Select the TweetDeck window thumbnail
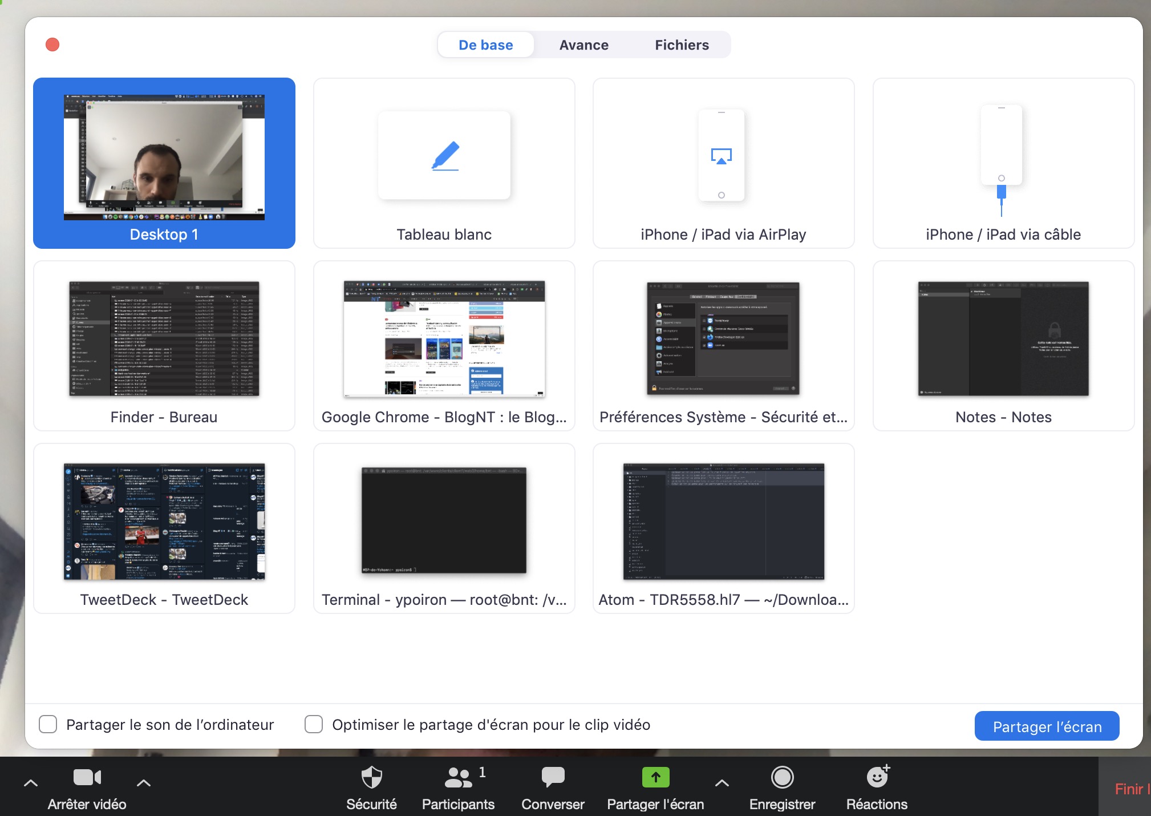This screenshot has height=816, width=1151. (164, 522)
